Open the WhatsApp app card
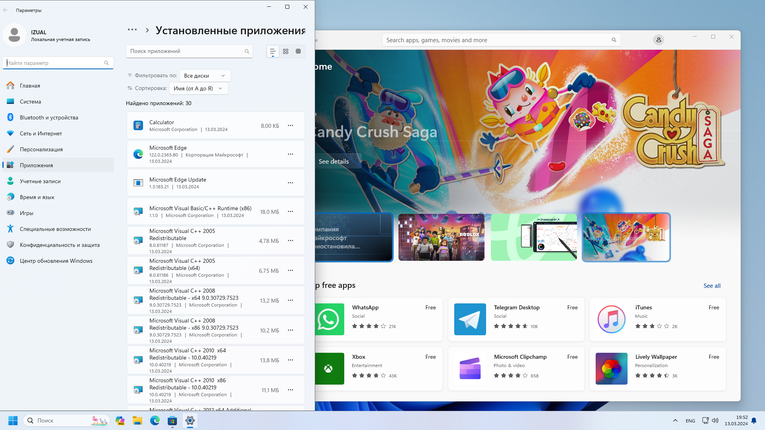Image resolution: width=765 pixels, height=430 pixels. point(379,319)
